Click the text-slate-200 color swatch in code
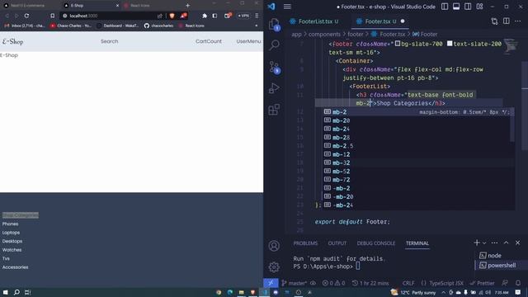The image size is (528, 297). (x=450, y=44)
